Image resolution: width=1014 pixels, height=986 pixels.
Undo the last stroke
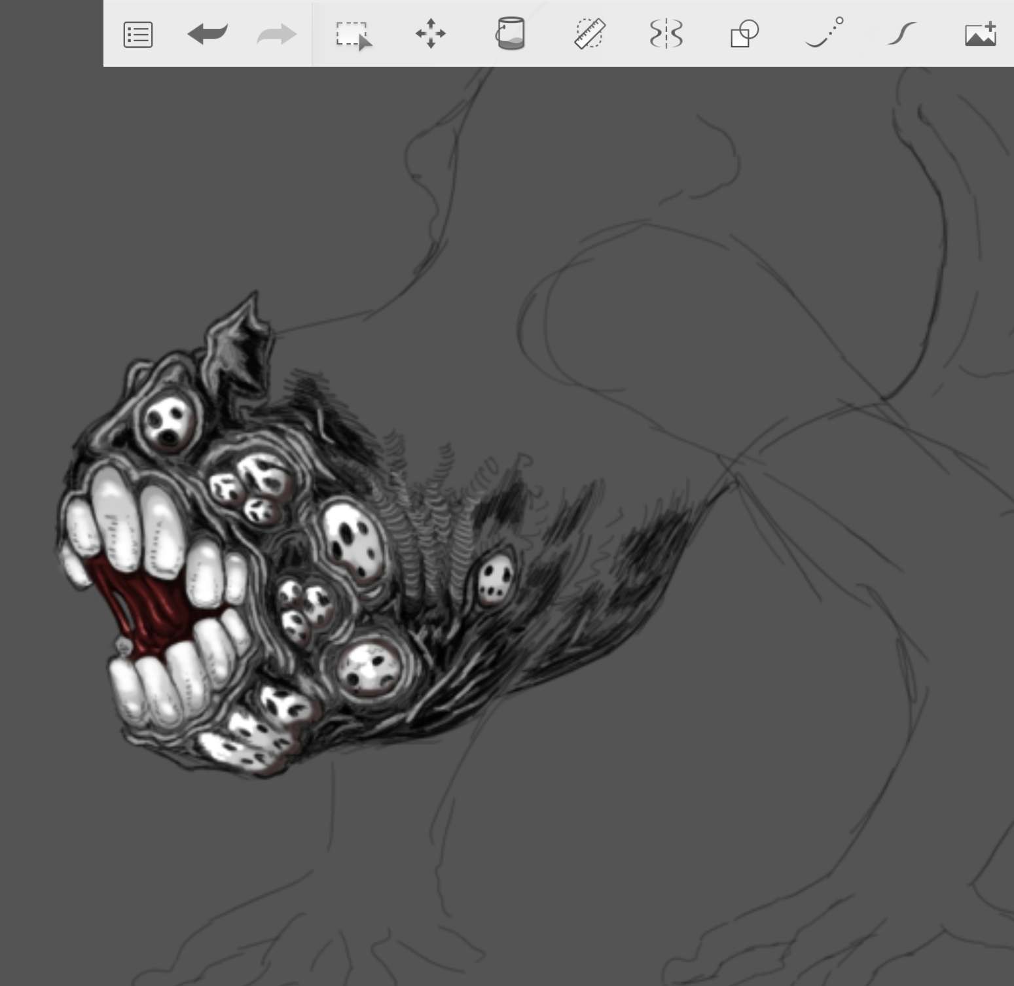tap(208, 34)
